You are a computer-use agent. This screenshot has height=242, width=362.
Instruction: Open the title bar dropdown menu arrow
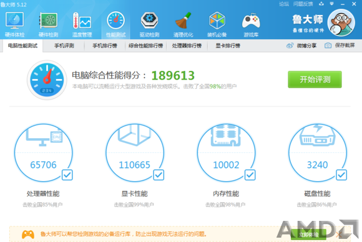pos(332,4)
